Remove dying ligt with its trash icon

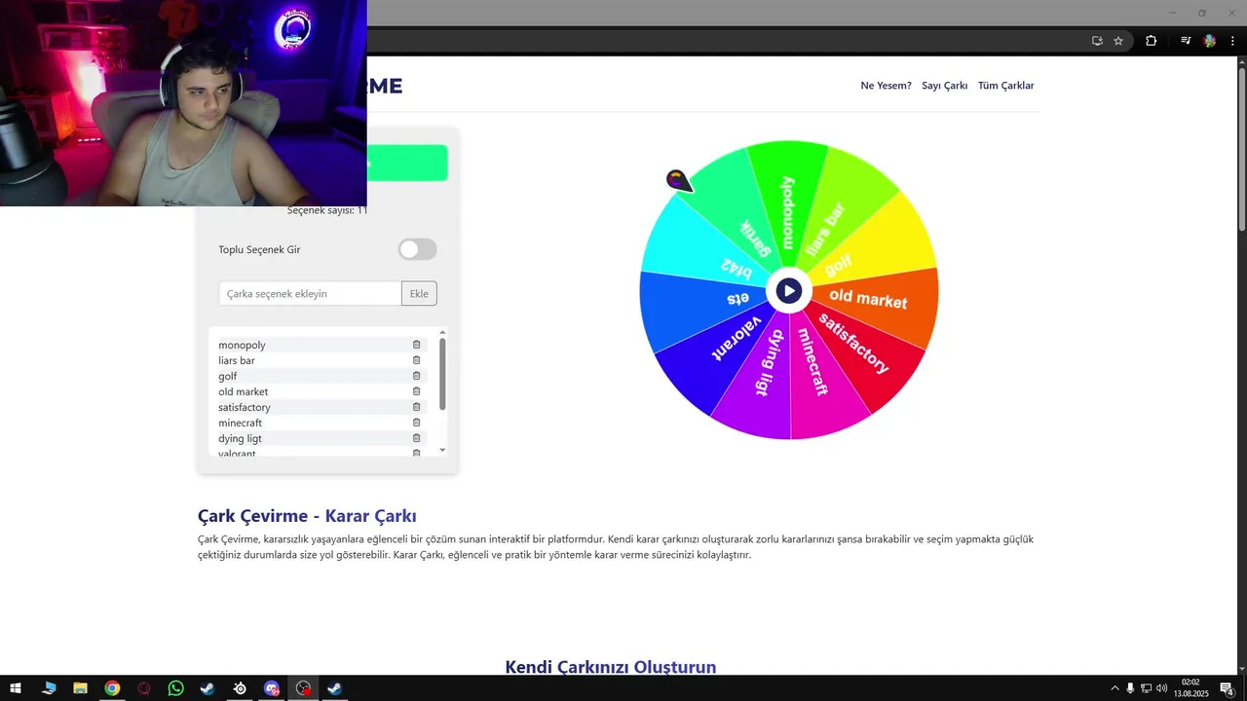[416, 438]
